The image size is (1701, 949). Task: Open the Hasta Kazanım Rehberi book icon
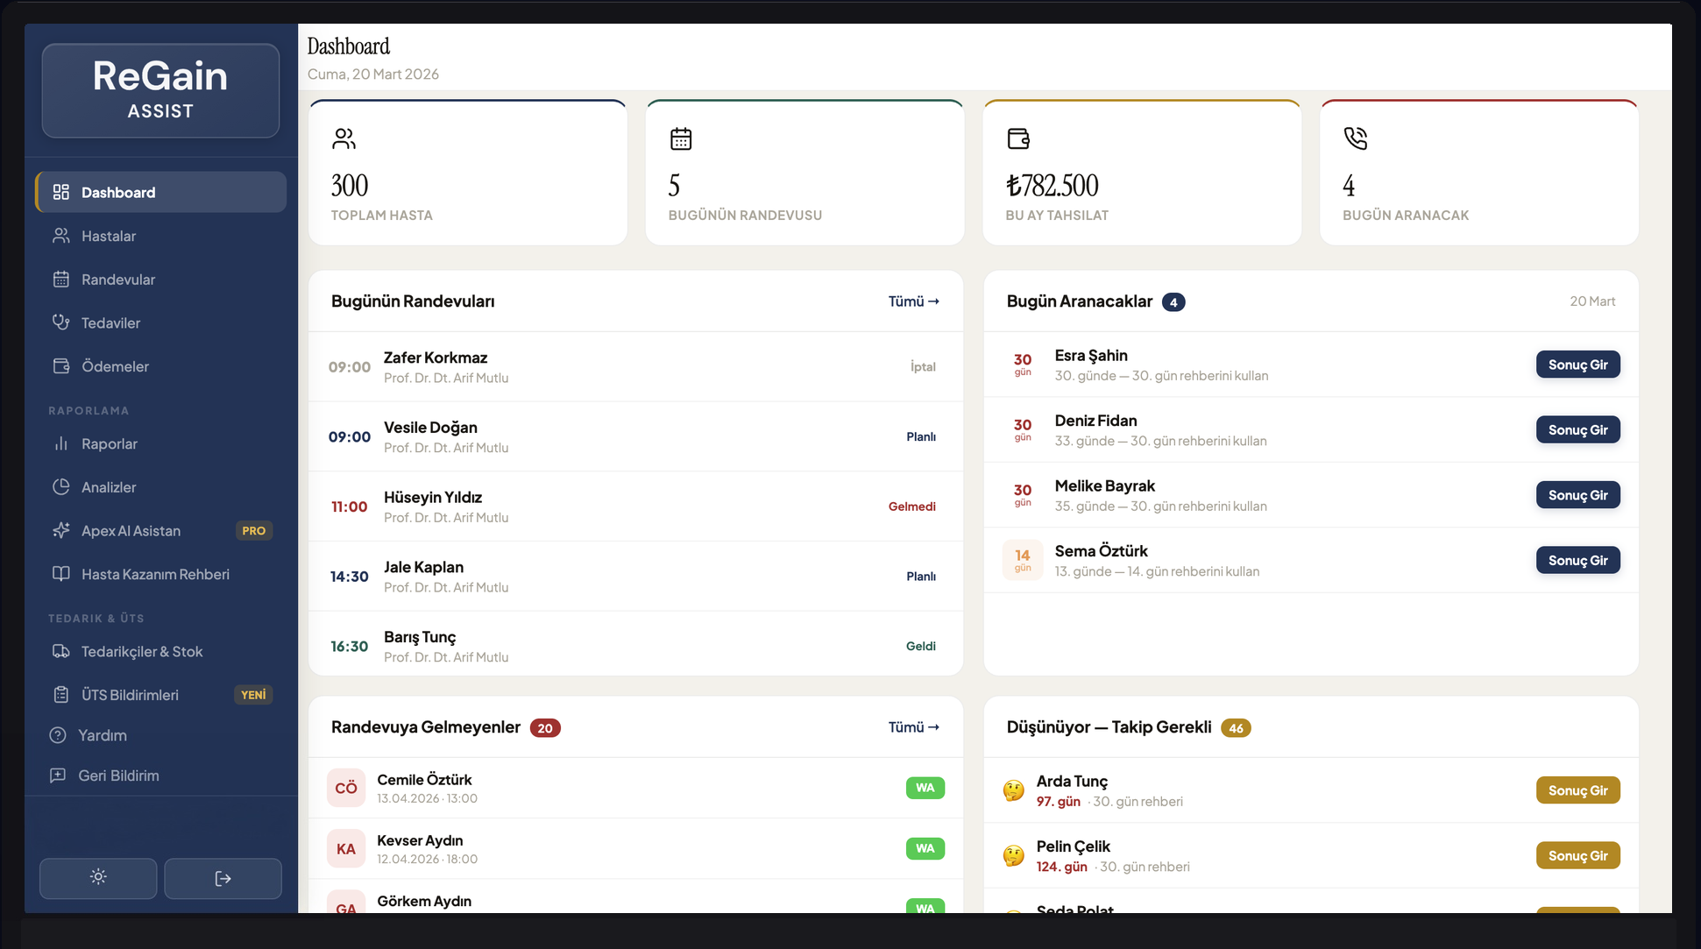pos(60,574)
